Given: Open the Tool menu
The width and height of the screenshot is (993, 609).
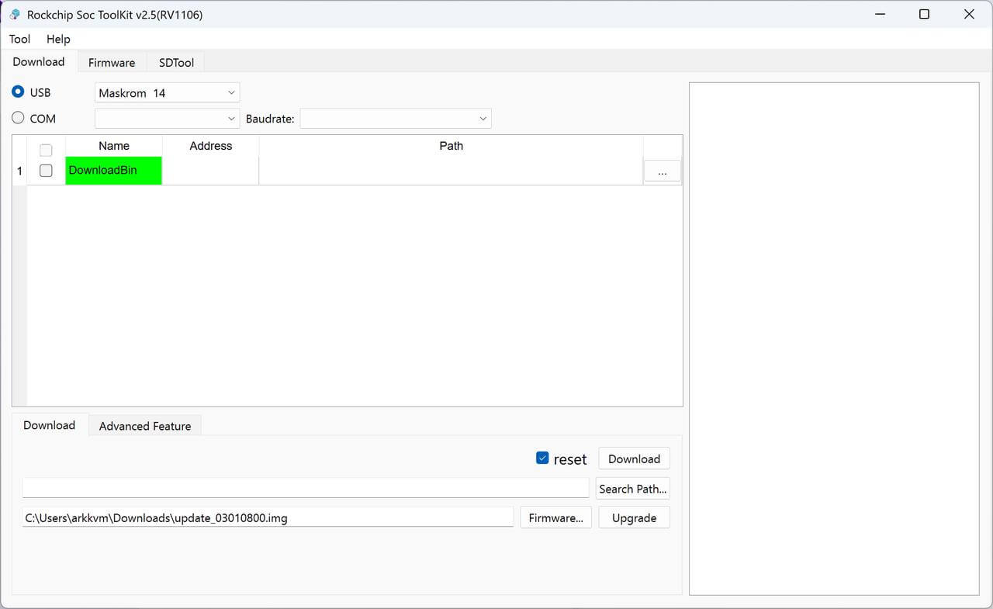Looking at the screenshot, I should tap(19, 39).
